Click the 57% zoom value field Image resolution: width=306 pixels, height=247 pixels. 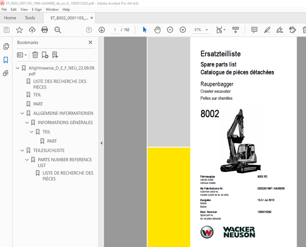(198, 30)
